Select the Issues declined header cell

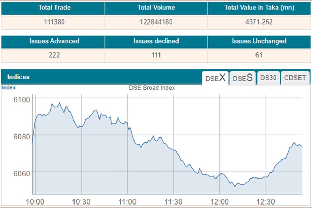click(156, 41)
